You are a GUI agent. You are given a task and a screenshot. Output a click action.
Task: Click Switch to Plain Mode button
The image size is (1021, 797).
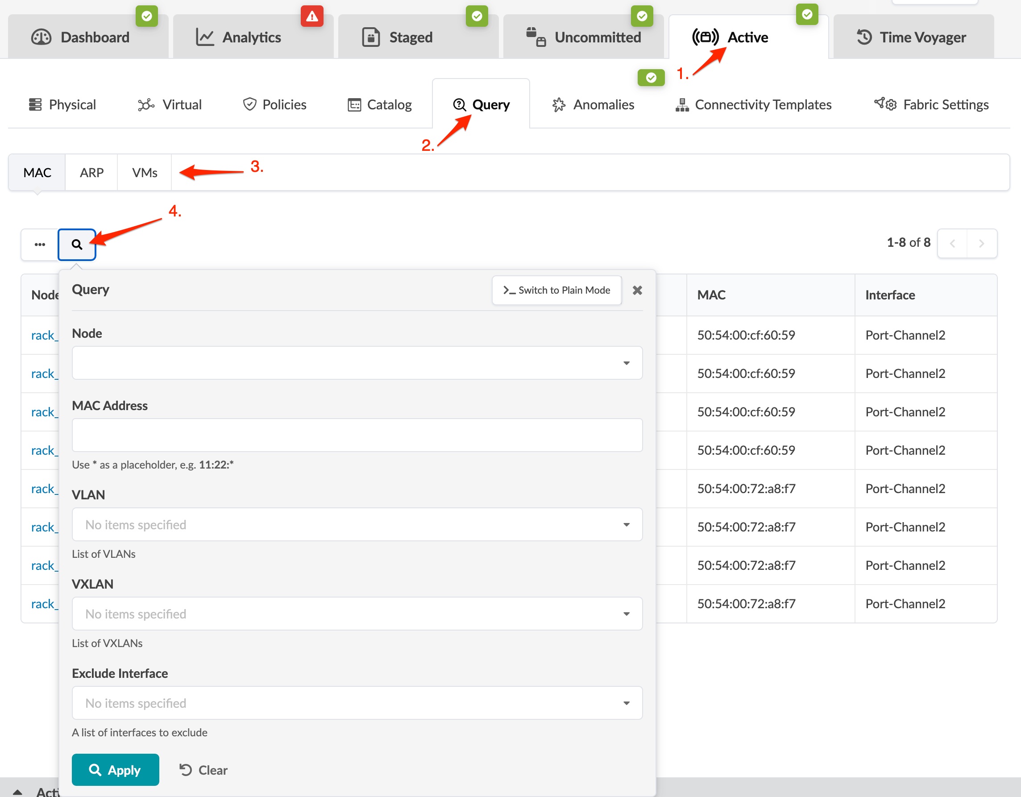[x=556, y=291]
